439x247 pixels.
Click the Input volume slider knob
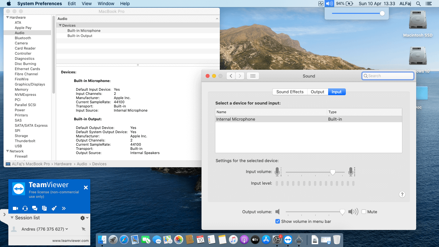pos(333,172)
